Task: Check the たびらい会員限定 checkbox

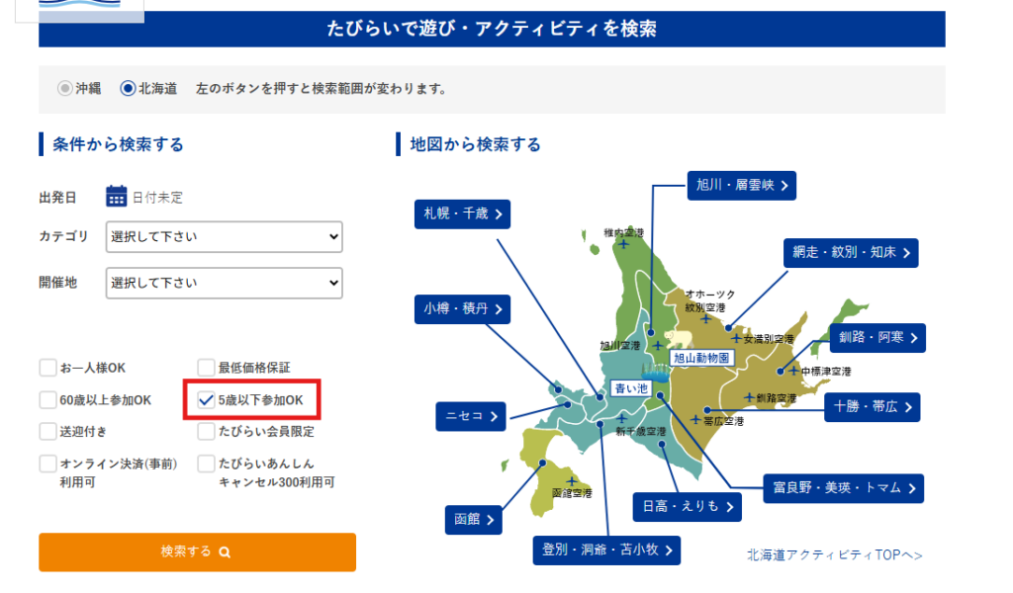Action: click(206, 431)
